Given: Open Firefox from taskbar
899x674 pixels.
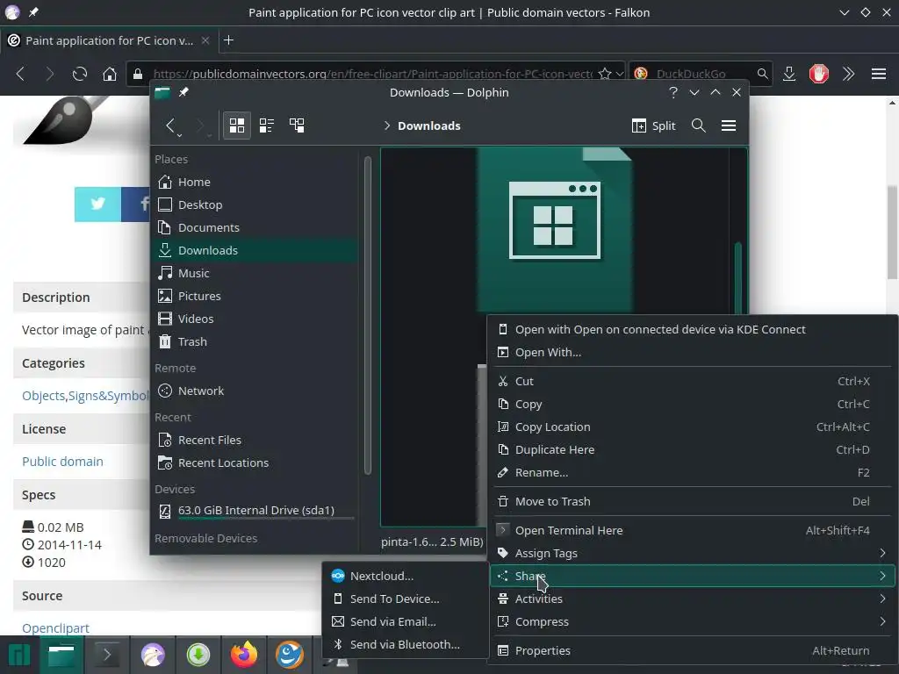Looking at the screenshot, I should click(x=244, y=655).
